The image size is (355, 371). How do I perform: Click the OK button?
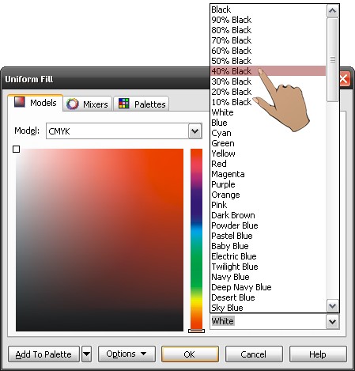tap(190, 354)
